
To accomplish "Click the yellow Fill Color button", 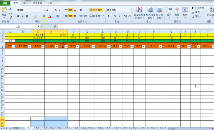I will click(43, 16).
